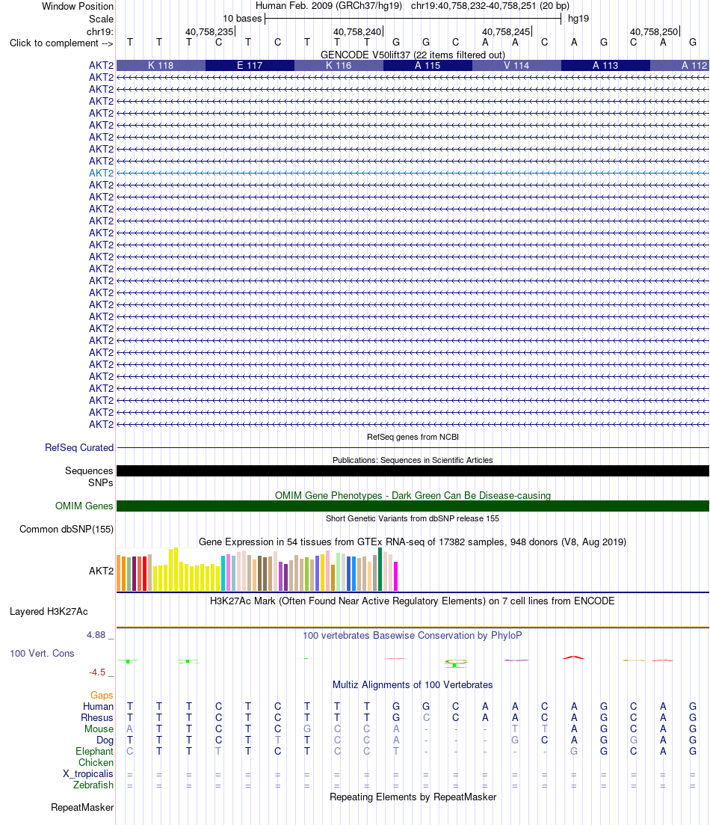Click the K 118 codon block

(161, 65)
